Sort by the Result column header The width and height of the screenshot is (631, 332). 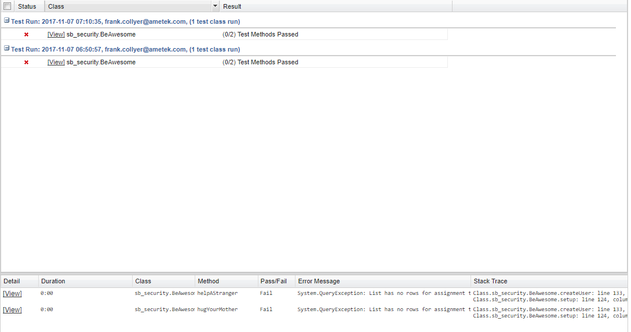point(232,6)
